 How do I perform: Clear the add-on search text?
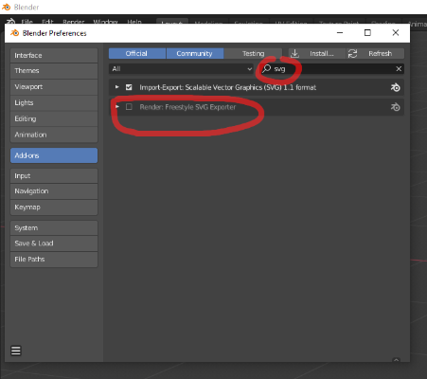pos(399,69)
